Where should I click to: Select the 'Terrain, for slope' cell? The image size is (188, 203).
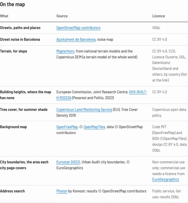[13, 51]
